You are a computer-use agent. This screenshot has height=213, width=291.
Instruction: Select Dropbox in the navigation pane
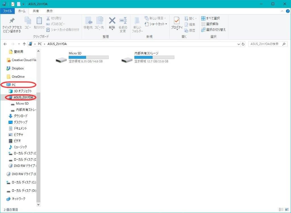[17, 68]
